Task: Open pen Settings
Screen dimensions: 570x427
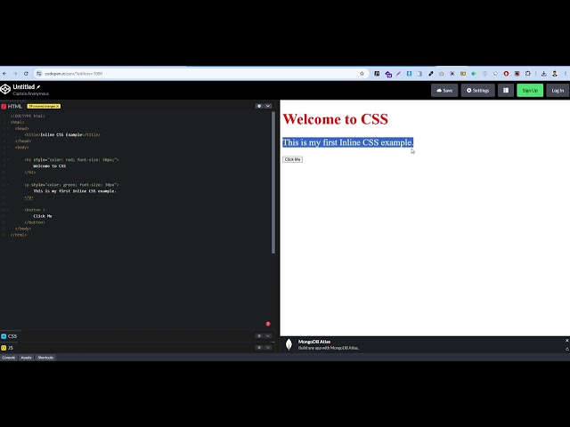Action: (477, 91)
